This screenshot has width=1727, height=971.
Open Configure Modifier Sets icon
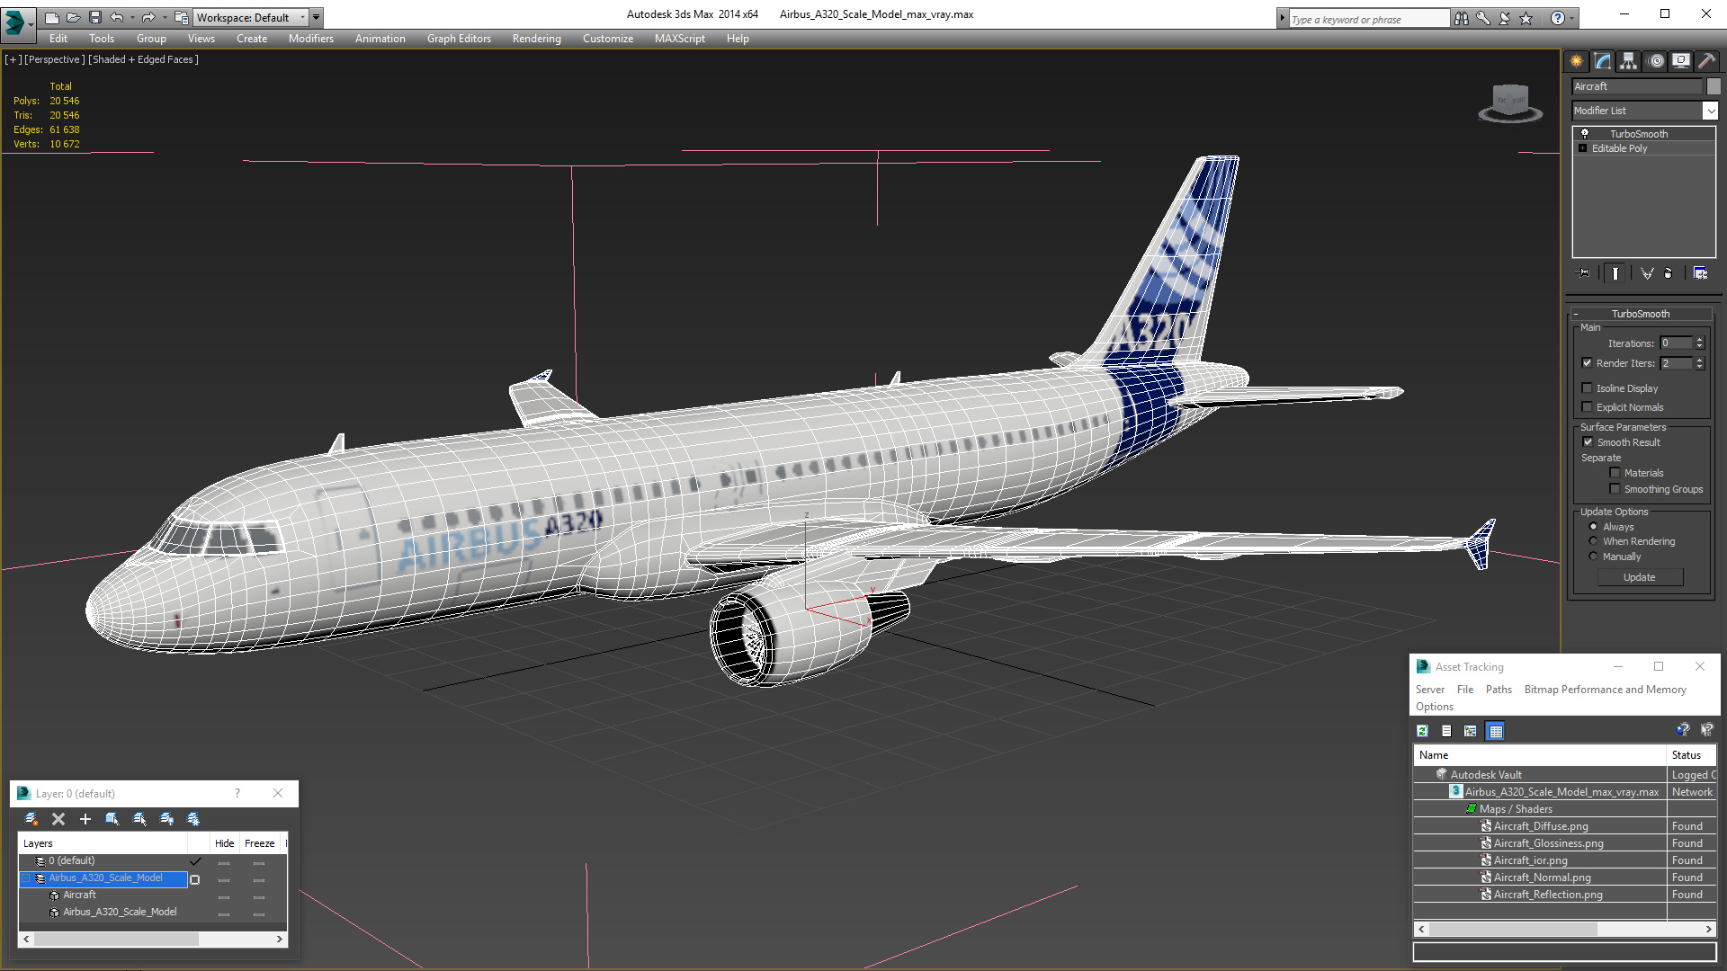click(1700, 273)
